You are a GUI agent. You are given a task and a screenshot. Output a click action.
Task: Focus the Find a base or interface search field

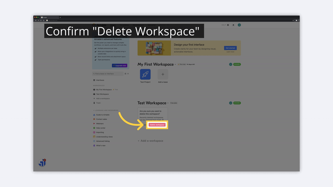click(x=108, y=74)
